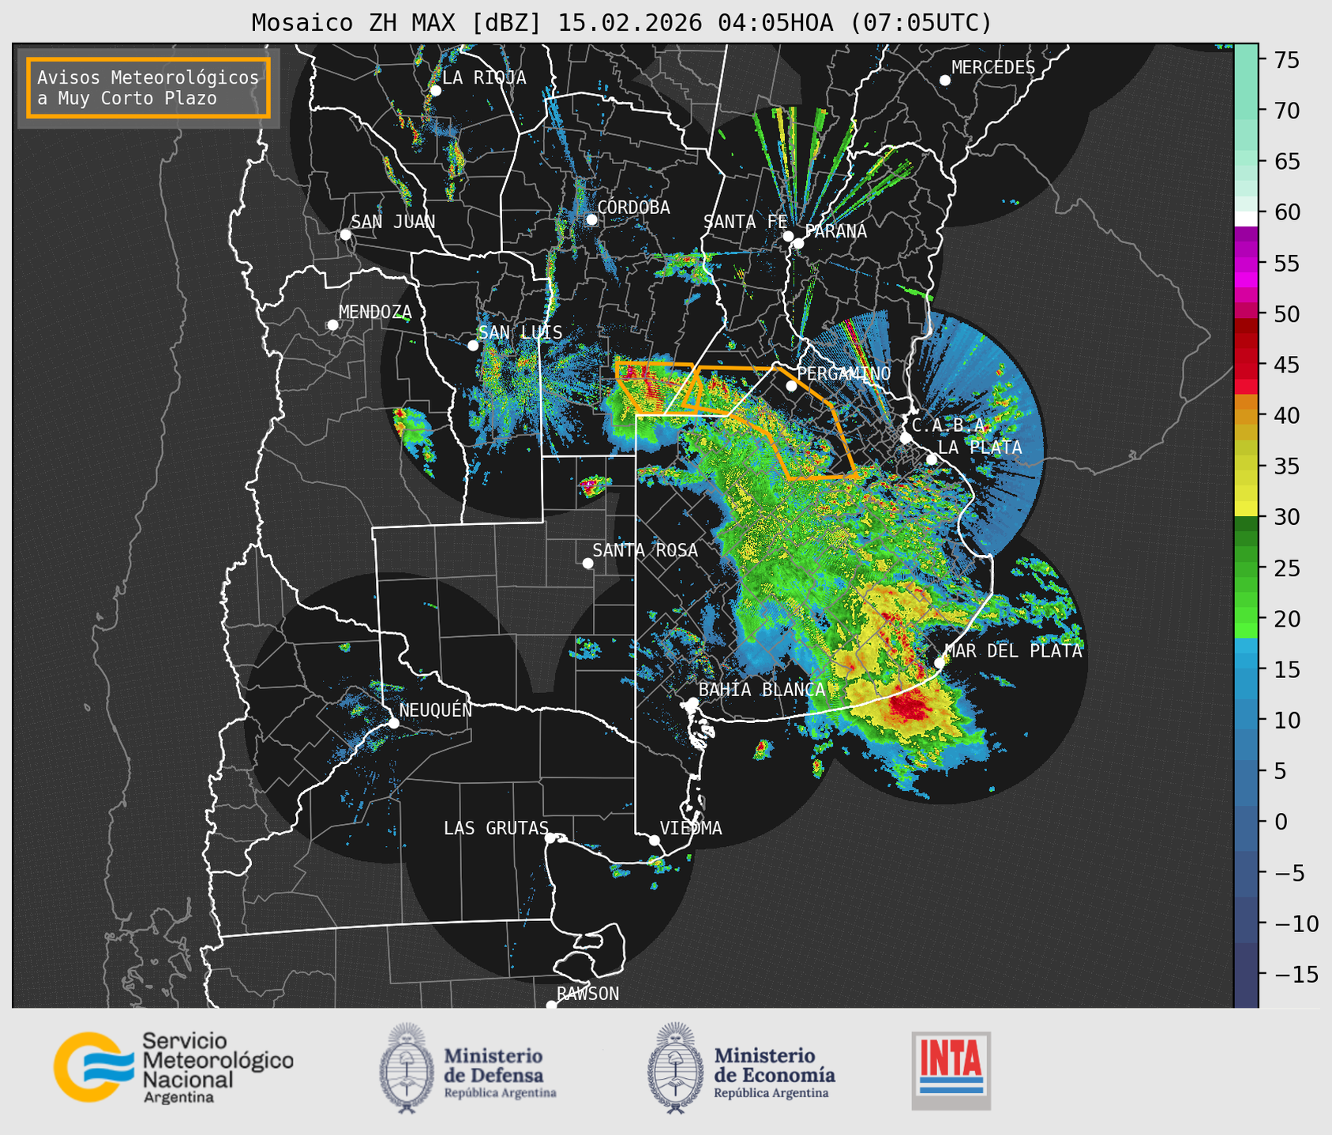Click the LA RIOJA city label

coord(483,77)
